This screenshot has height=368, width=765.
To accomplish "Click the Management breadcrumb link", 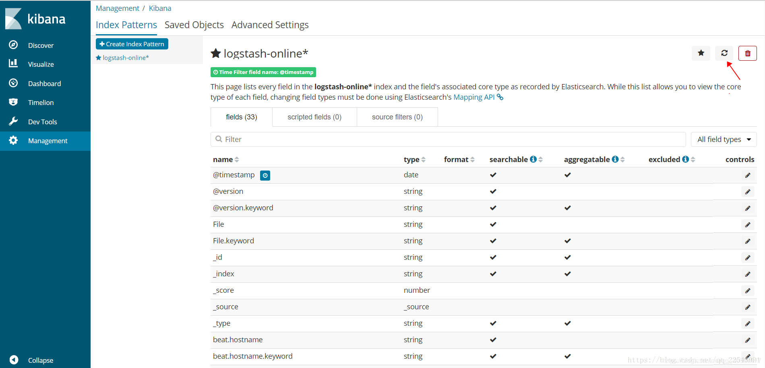I will 118,8.
